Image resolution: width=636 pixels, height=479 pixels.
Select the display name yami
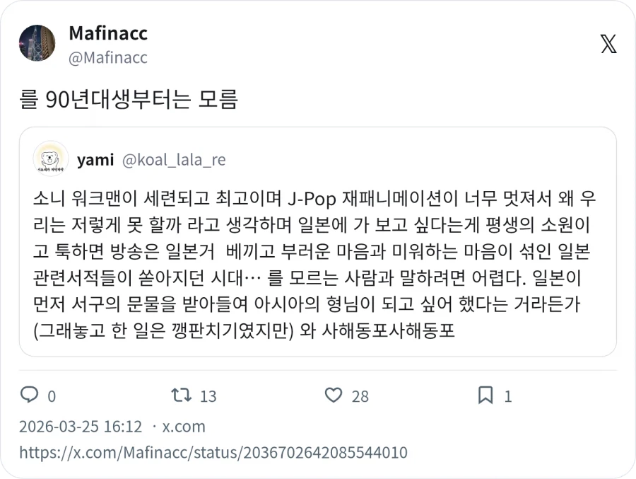pos(94,159)
